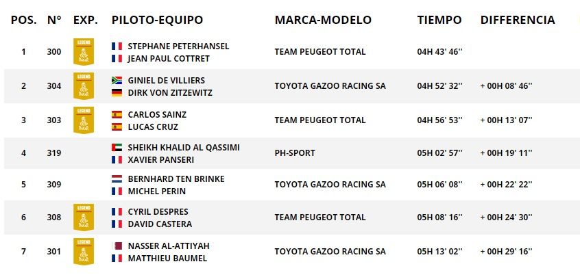This screenshot has height=277, width=580.
Task: Sort by the TIEMPO column header
Action: 439,21
